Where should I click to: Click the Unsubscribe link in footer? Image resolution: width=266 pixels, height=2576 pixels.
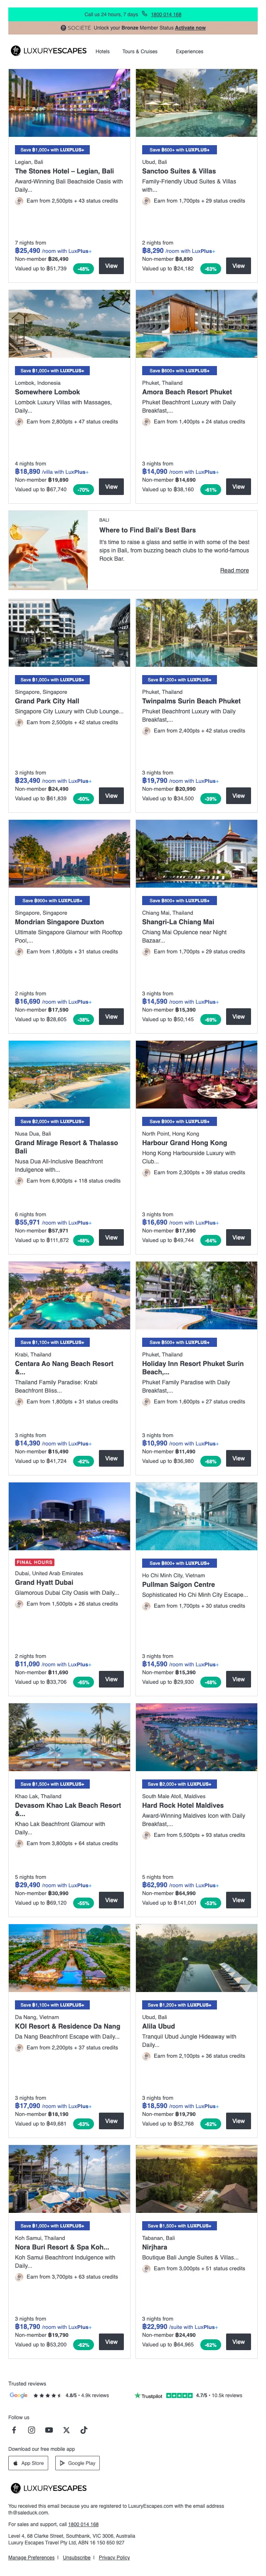[76, 2557]
